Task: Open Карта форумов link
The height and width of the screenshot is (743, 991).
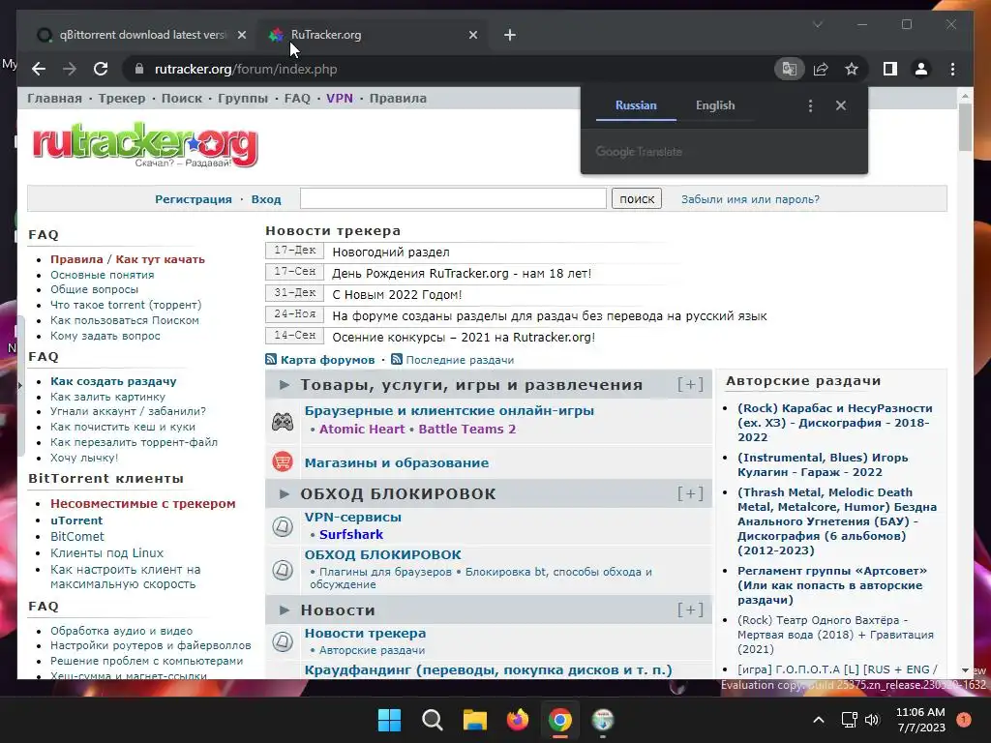Action: (x=327, y=360)
